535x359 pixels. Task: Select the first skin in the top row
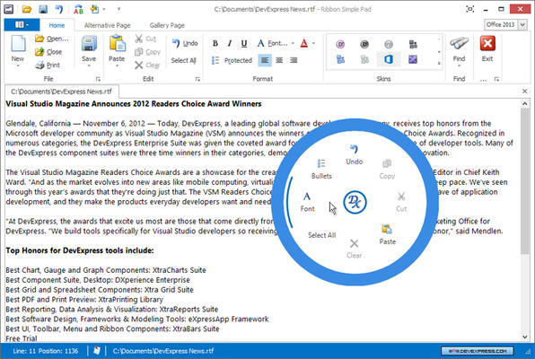(340, 44)
